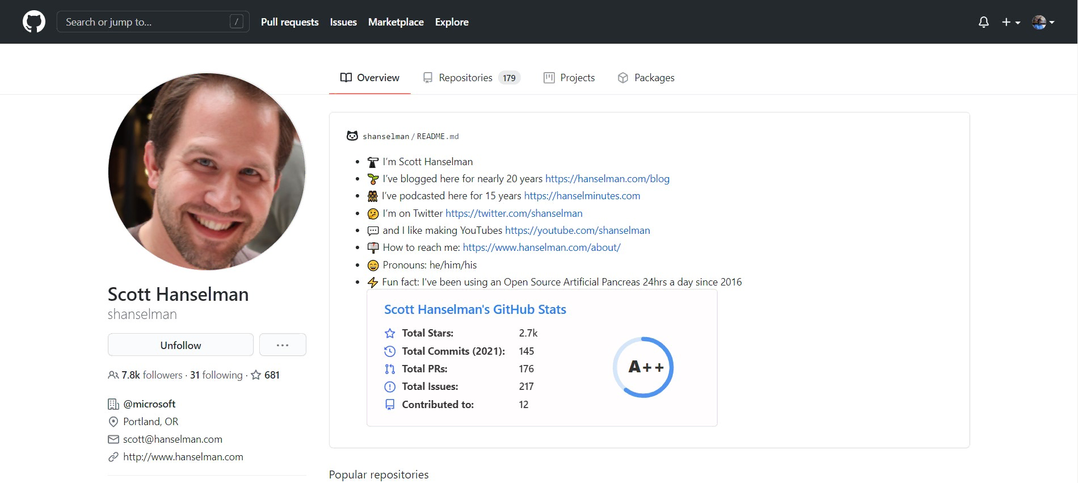Open the GitHub home logo

pos(34,22)
